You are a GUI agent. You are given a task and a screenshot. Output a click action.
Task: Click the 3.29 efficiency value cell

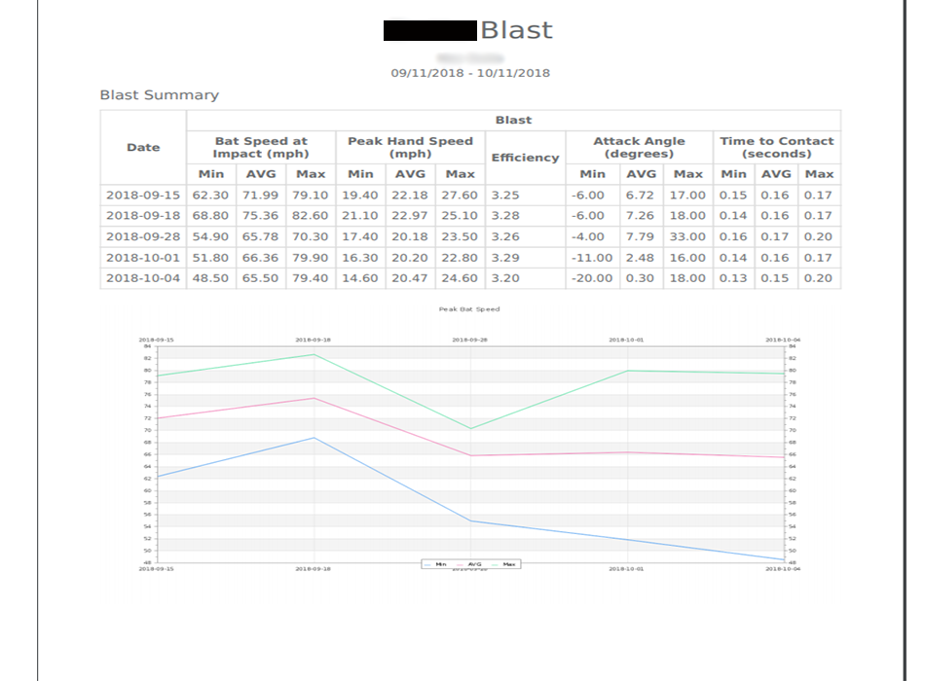505,258
